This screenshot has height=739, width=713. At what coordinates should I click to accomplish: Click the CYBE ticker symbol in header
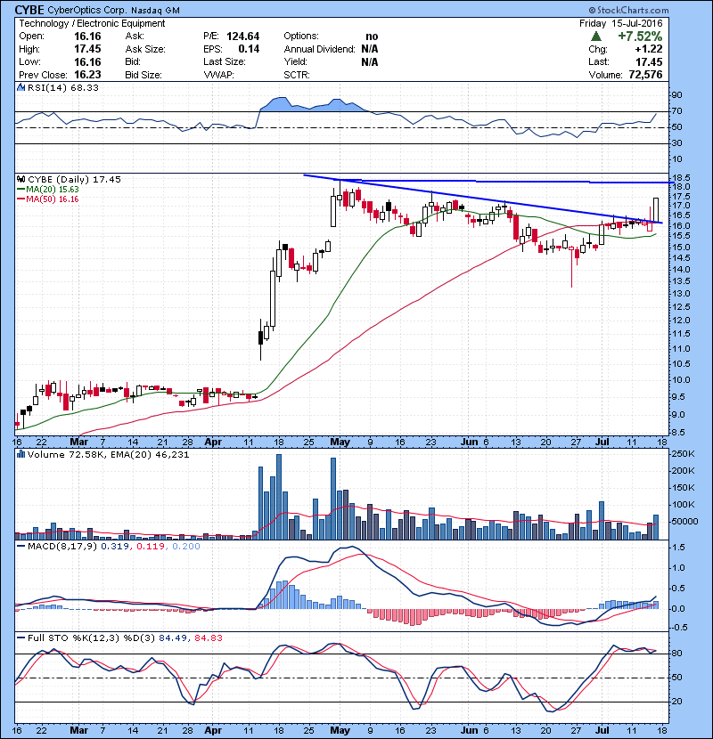coord(29,10)
